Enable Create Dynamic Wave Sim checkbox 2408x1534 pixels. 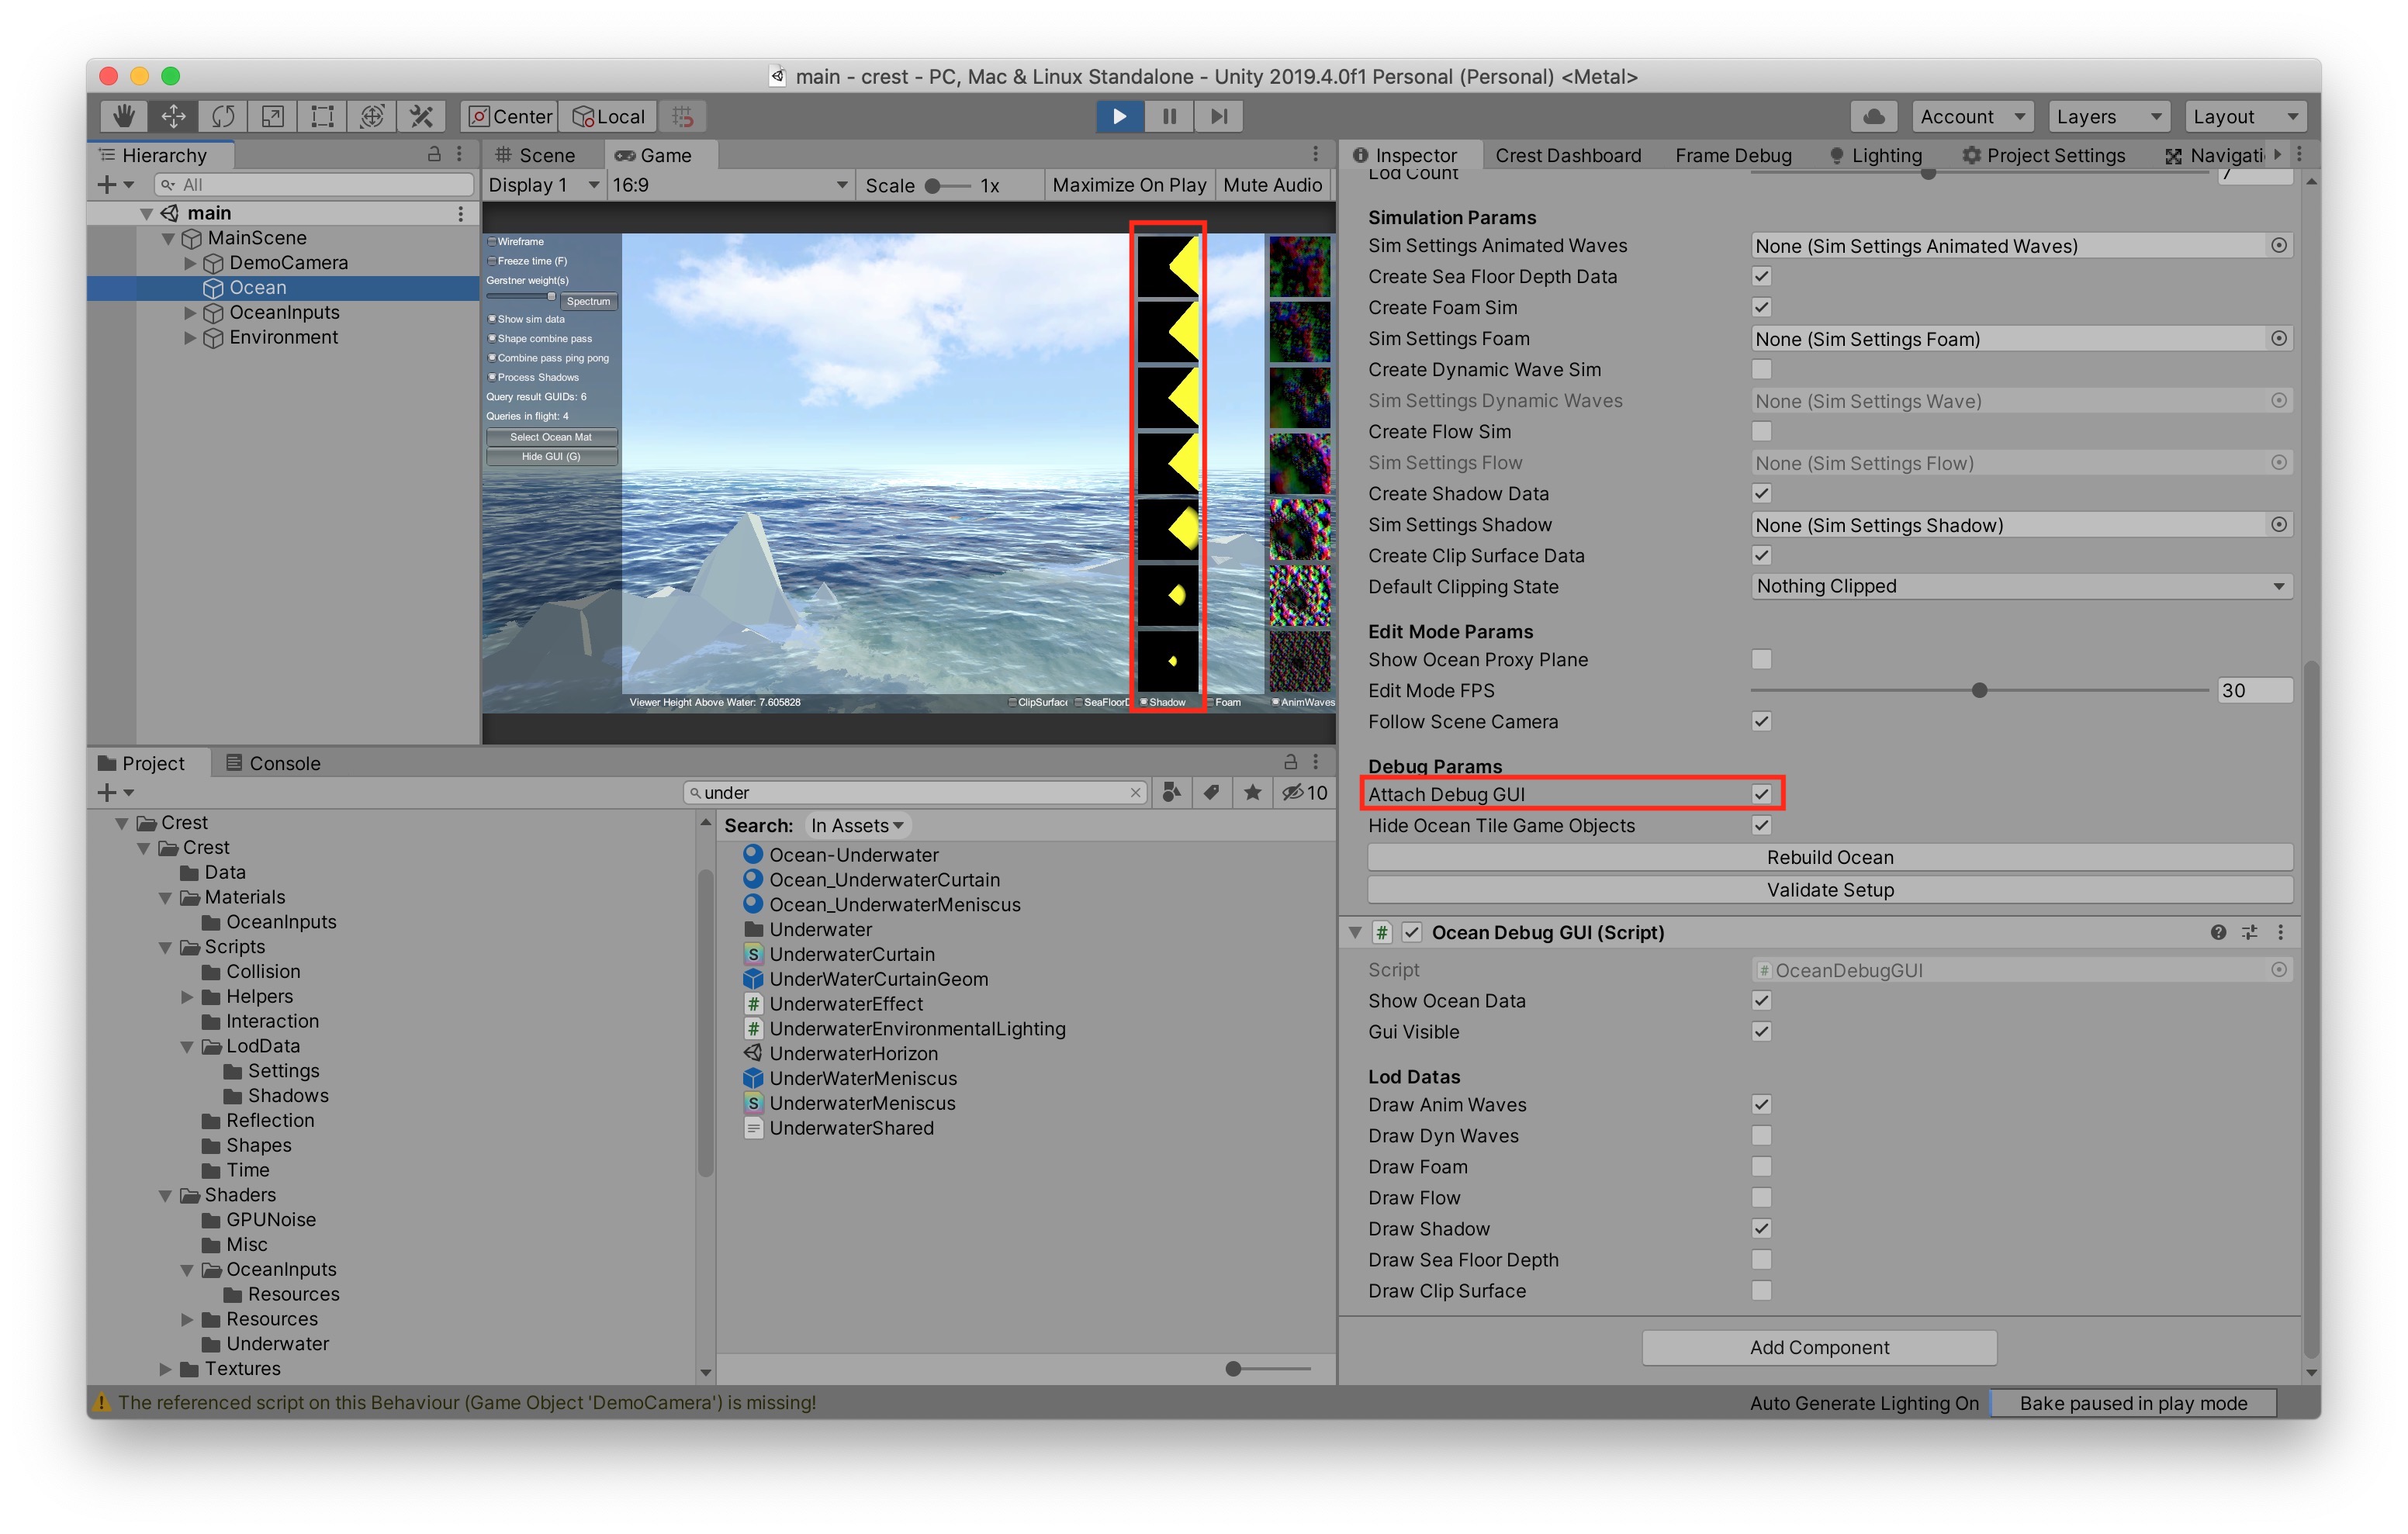click(x=1761, y=370)
